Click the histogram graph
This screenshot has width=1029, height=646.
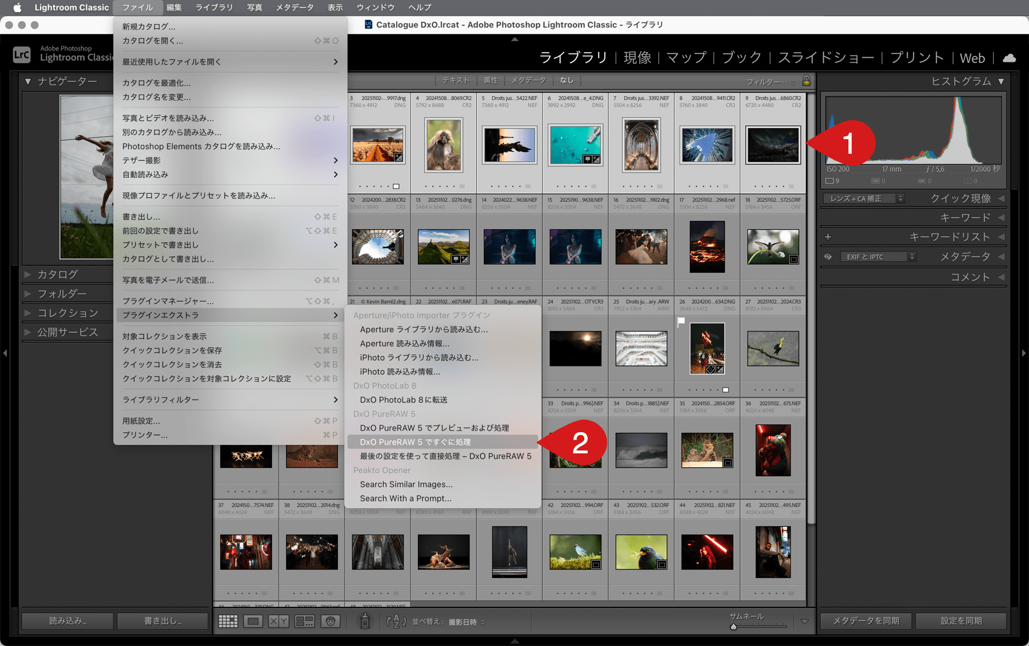[x=914, y=130]
